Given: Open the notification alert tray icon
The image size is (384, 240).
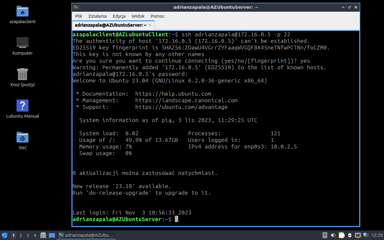Looking at the screenshot, I should [365, 235].
